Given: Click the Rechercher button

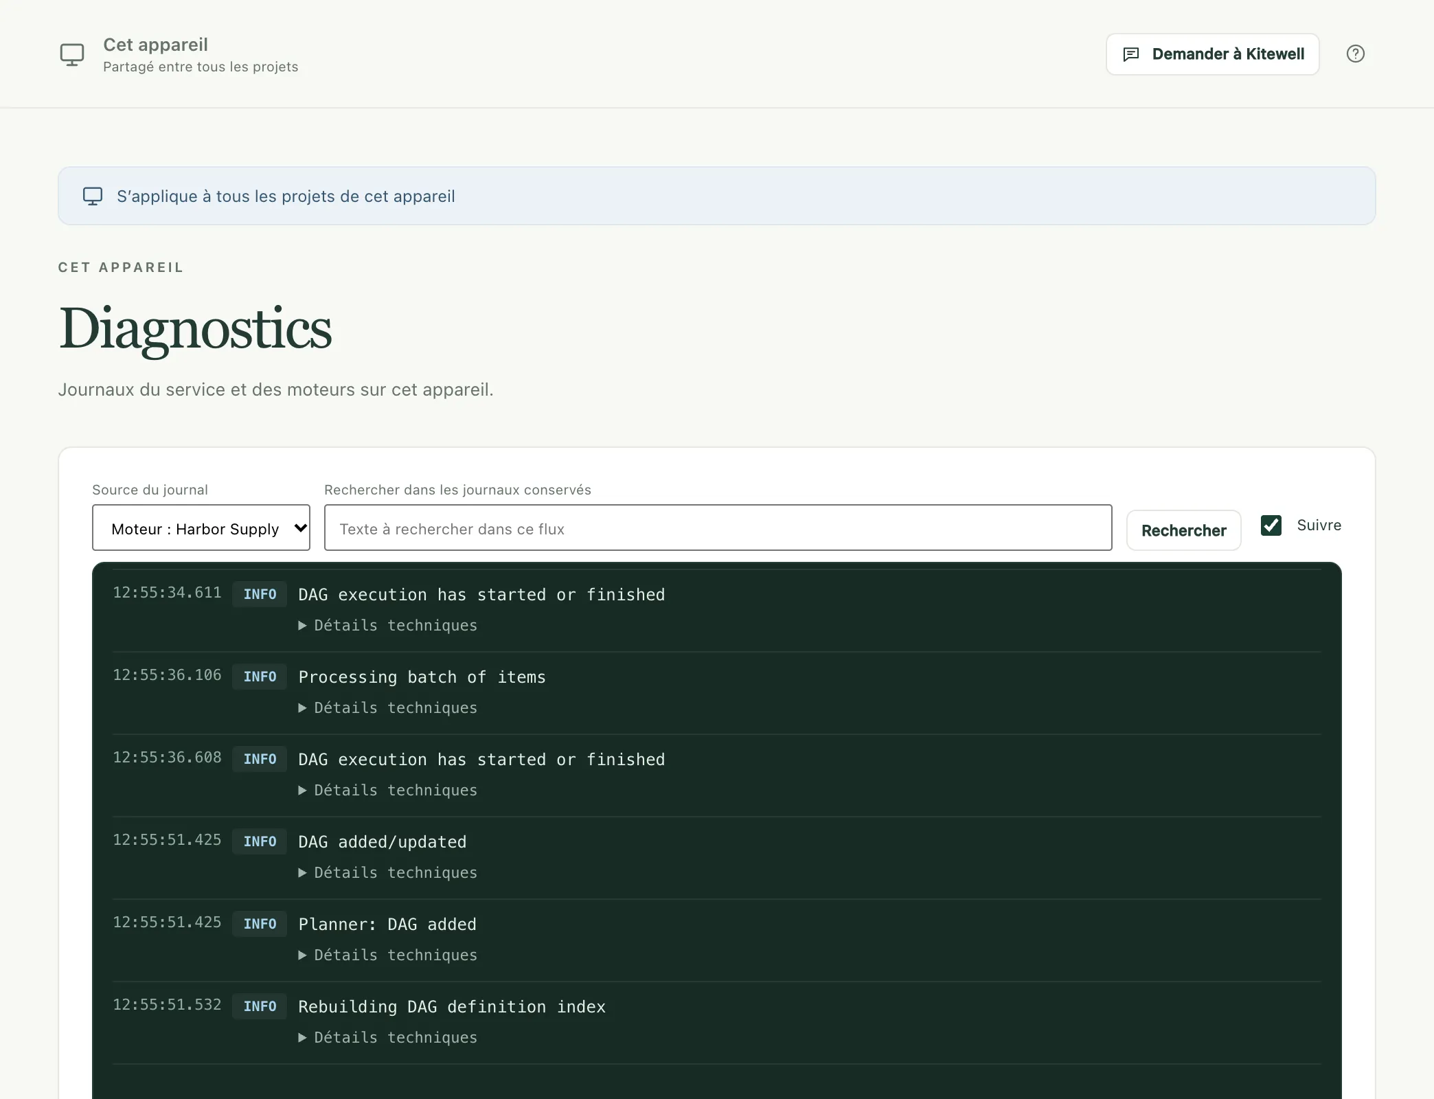Looking at the screenshot, I should click(1183, 530).
